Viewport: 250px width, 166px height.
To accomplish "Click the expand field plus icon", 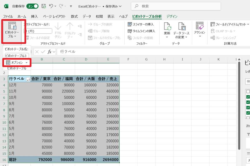I will 80,26.
